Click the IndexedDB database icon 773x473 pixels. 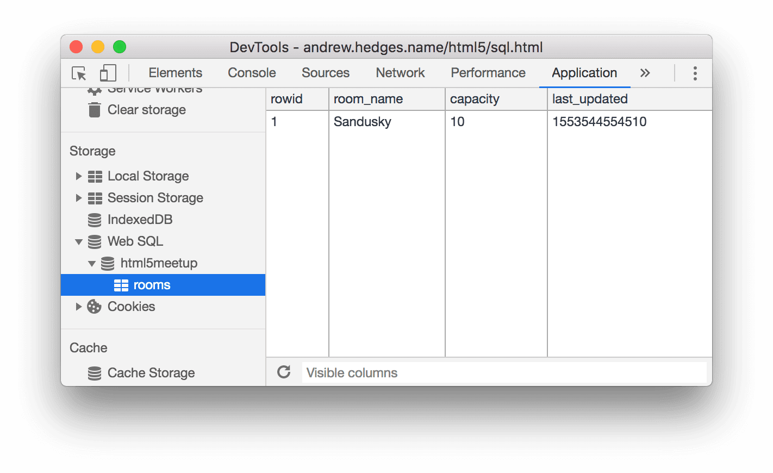(x=95, y=220)
